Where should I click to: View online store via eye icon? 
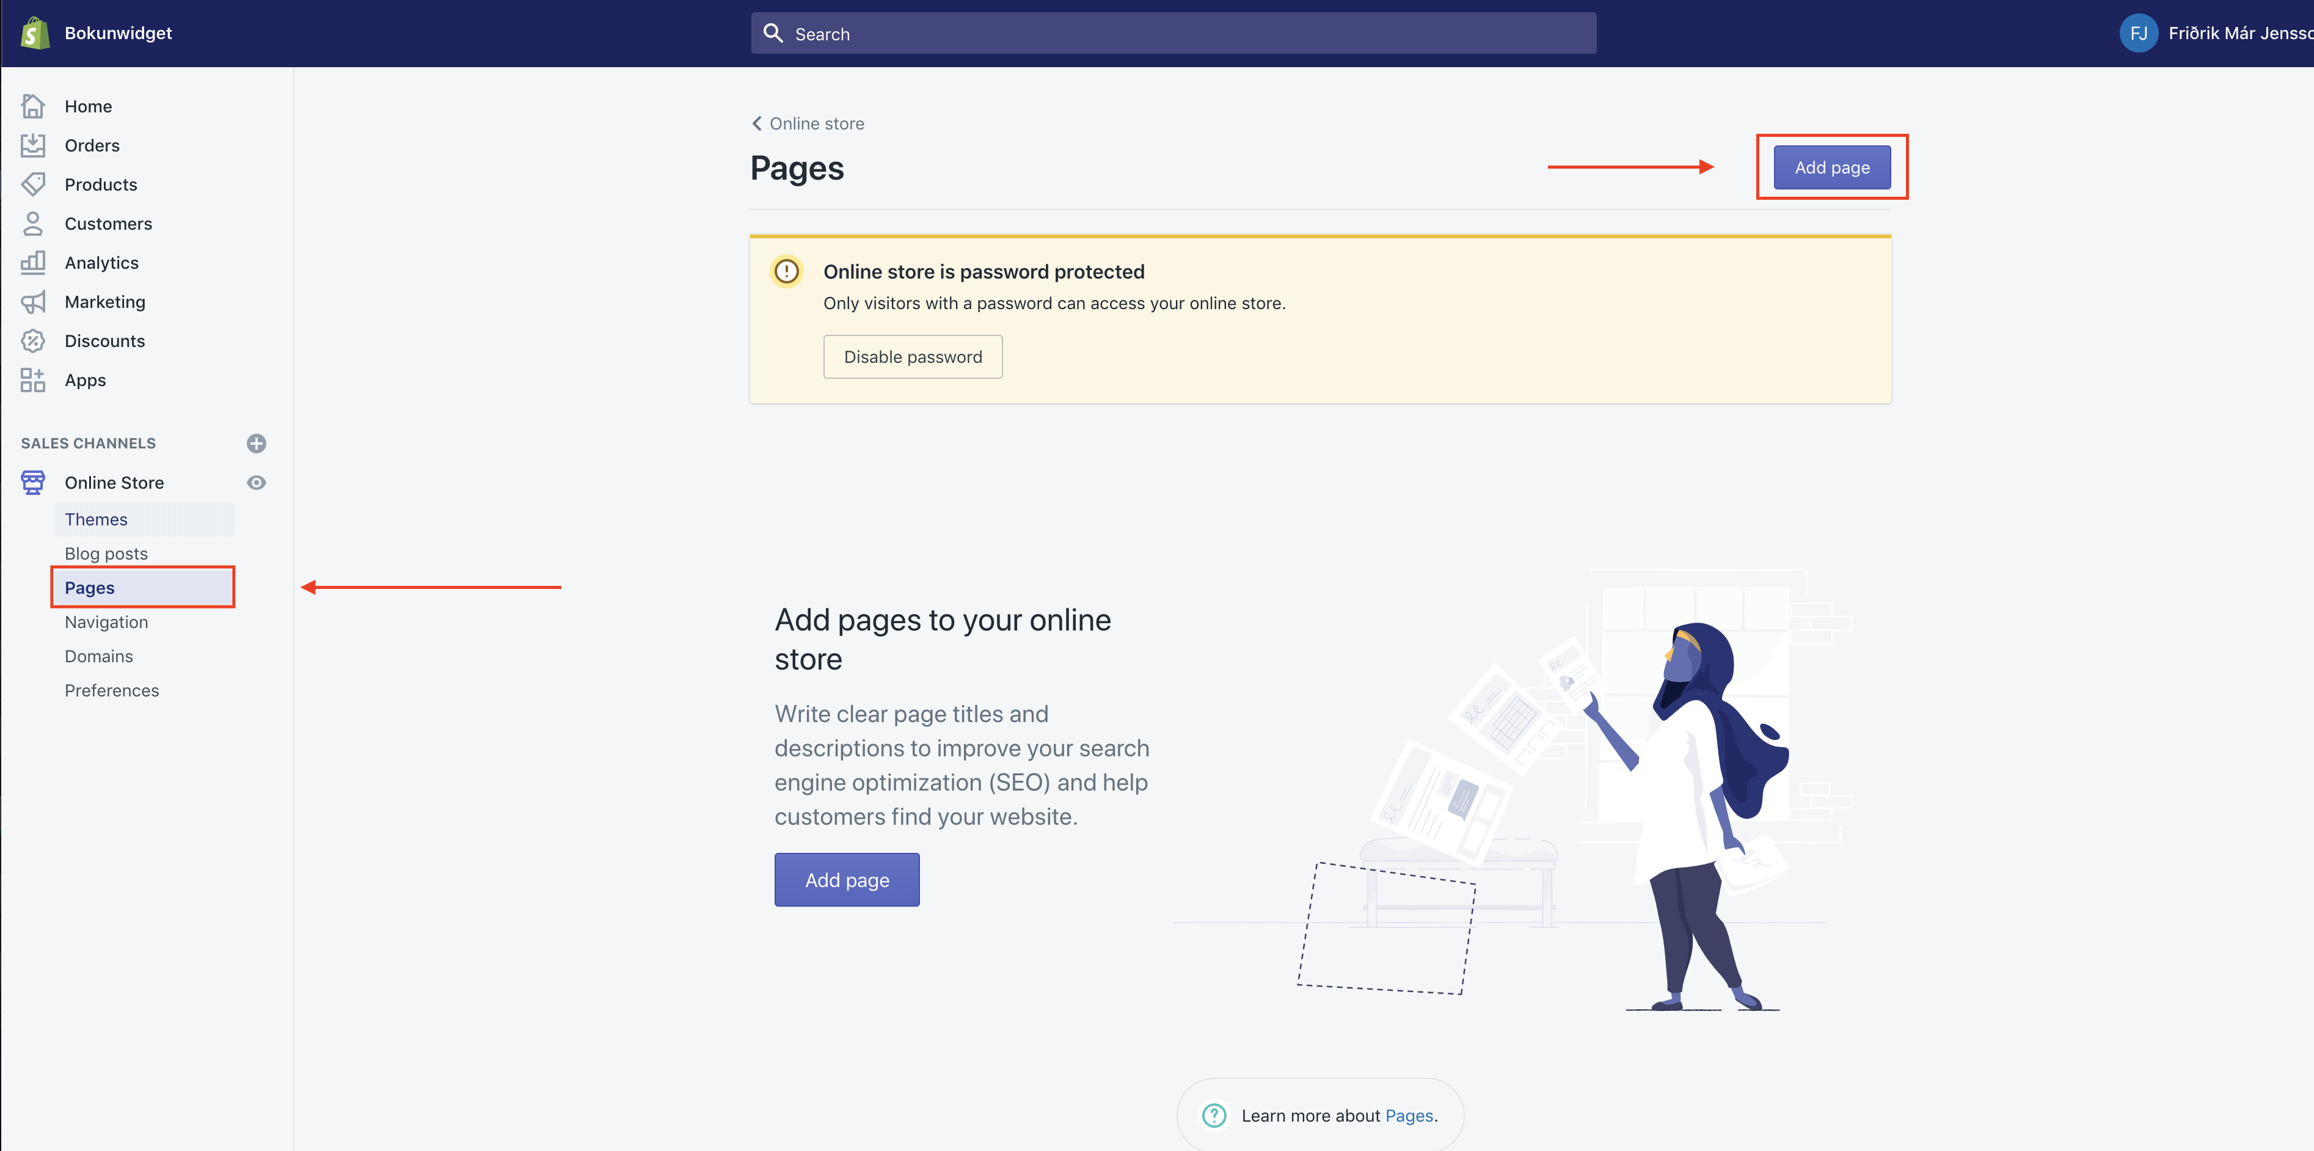point(256,483)
